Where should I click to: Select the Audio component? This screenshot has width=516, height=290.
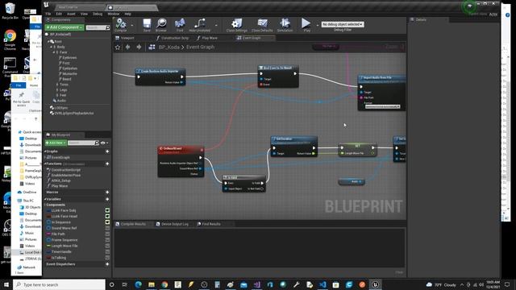click(61, 101)
